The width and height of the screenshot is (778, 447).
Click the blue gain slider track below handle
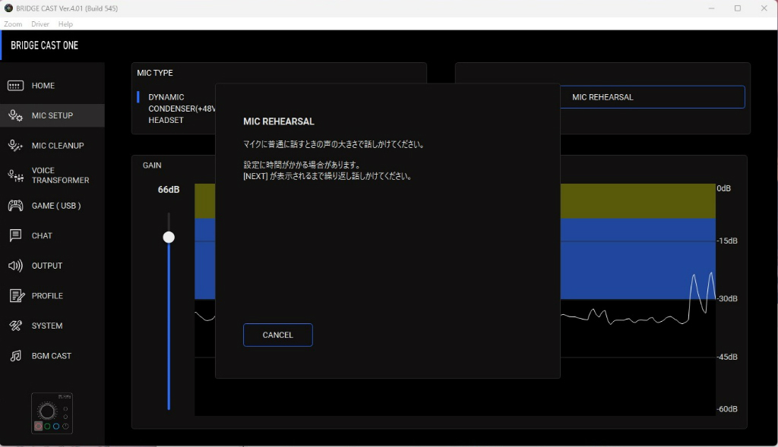coord(169,327)
